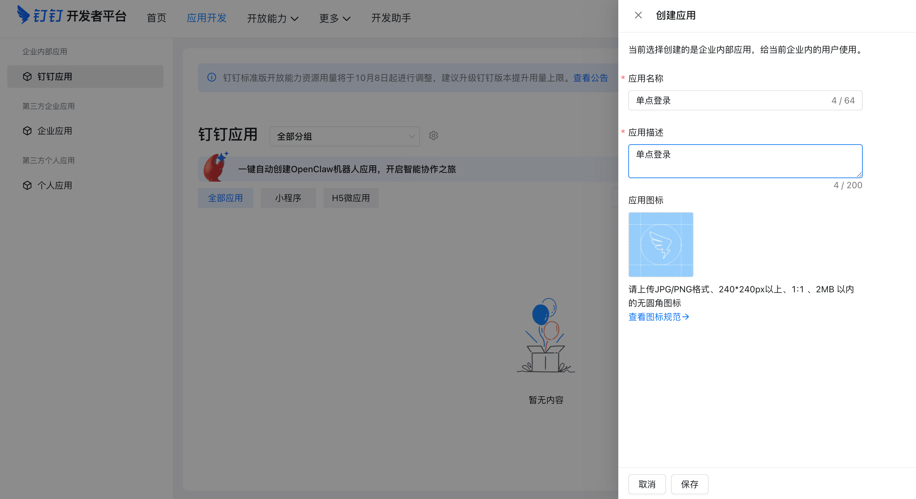Click the 取消 button
Screen dimensions: 916x499
tap(647, 484)
